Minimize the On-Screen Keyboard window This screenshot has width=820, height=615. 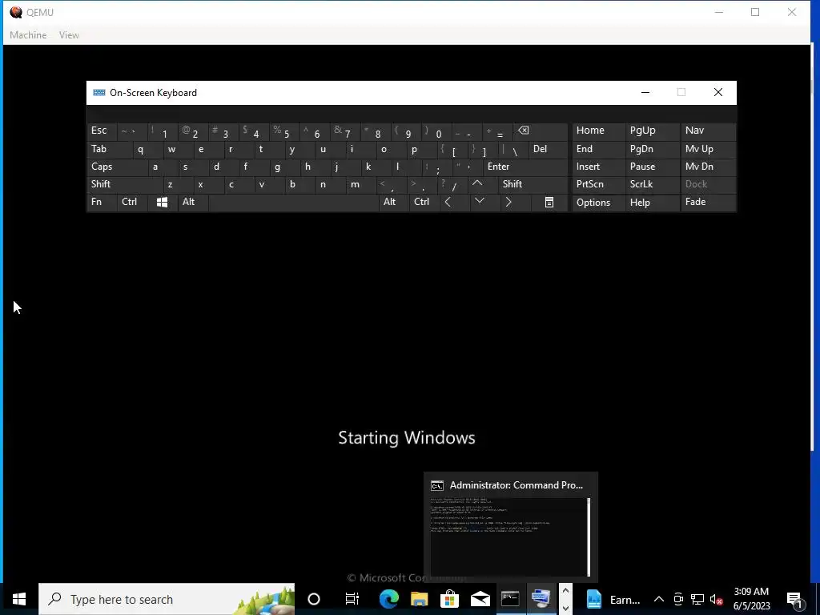pyautogui.click(x=645, y=93)
